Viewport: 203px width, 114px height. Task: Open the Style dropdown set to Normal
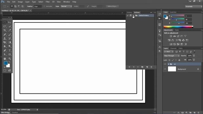coord(66,6)
